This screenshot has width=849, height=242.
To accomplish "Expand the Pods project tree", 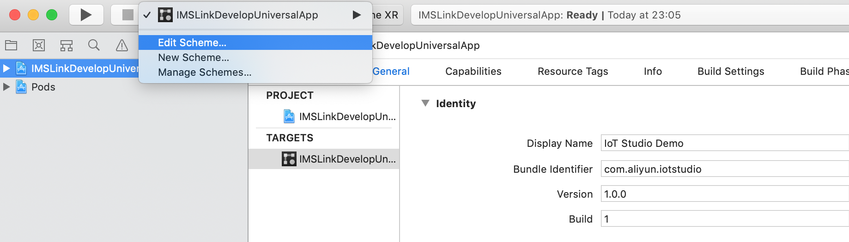I will tap(6, 87).
